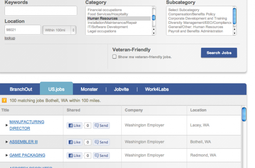Click like count for ASSEMBLER III
255x168 pixels.
tap(88, 142)
